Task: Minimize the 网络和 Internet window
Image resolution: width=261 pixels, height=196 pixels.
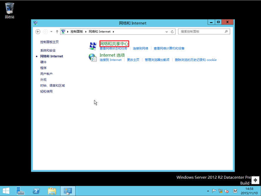Action: click(211, 22)
